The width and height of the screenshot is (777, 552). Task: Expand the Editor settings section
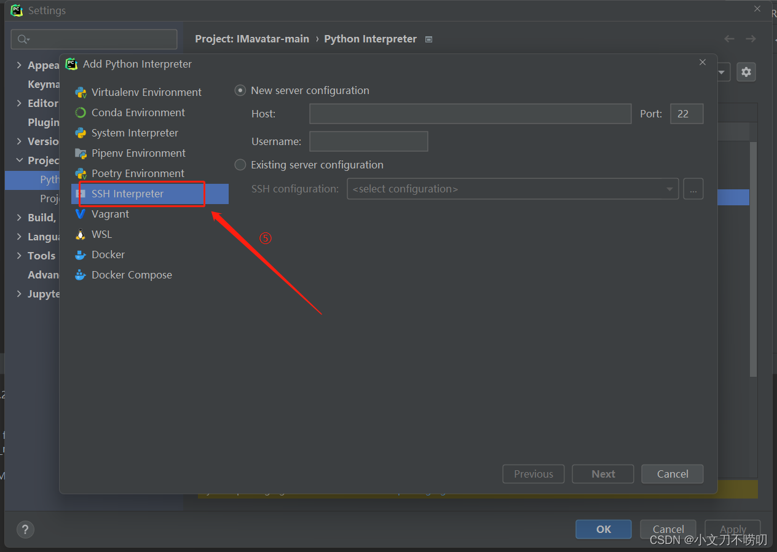point(19,103)
